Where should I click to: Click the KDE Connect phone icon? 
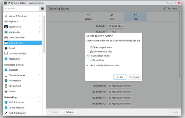(6, 86)
